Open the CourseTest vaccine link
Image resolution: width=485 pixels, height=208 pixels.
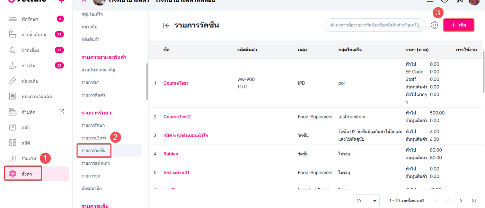(x=176, y=83)
